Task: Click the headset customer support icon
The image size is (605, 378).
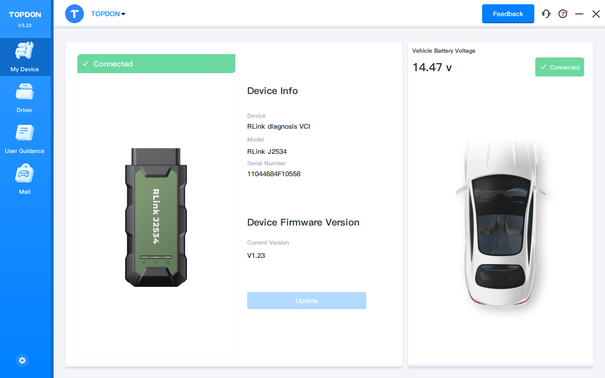Action: 546,14
